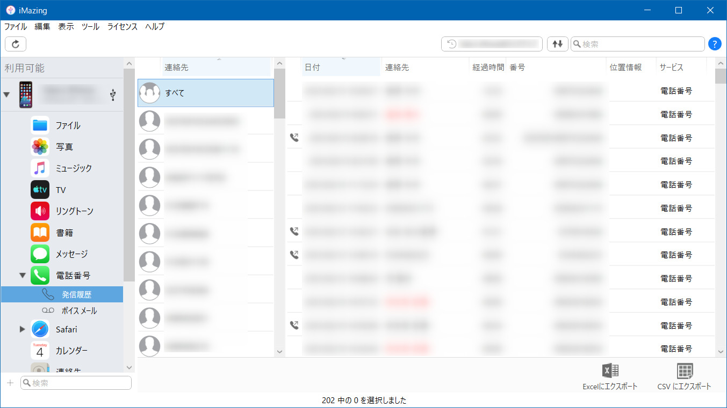Open the Safari section in the sidebar
The width and height of the screenshot is (727, 408).
pos(40,329)
